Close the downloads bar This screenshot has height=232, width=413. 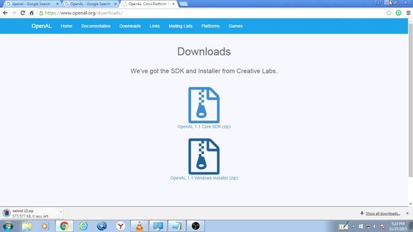[407, 213]
